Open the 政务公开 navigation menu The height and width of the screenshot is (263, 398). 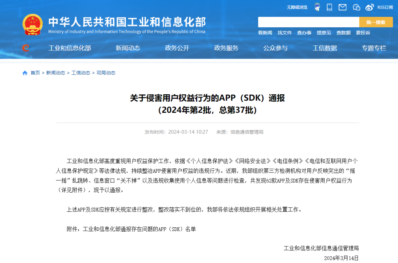click(x=177, y=48)
